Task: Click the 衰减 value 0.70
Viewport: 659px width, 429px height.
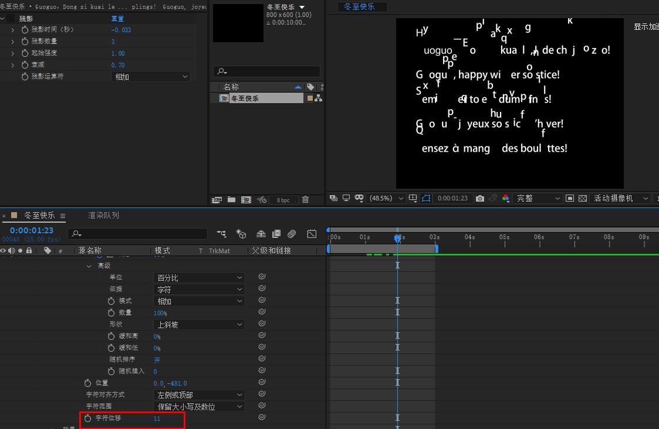Action: pyautogui.click(x=118, y=65)
